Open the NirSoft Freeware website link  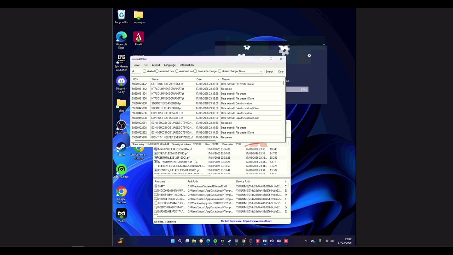(246, 221)
